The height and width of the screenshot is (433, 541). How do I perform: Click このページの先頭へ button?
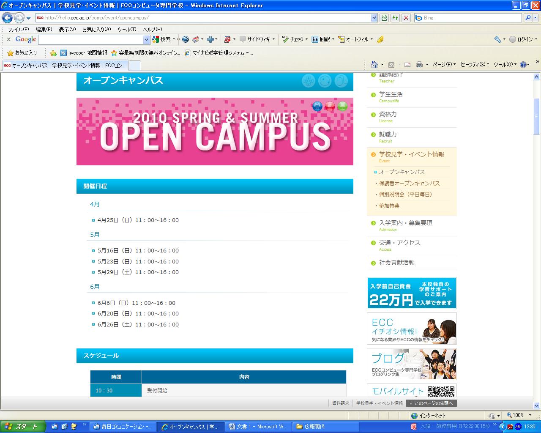pyautogui.click(x=431, y=403)
